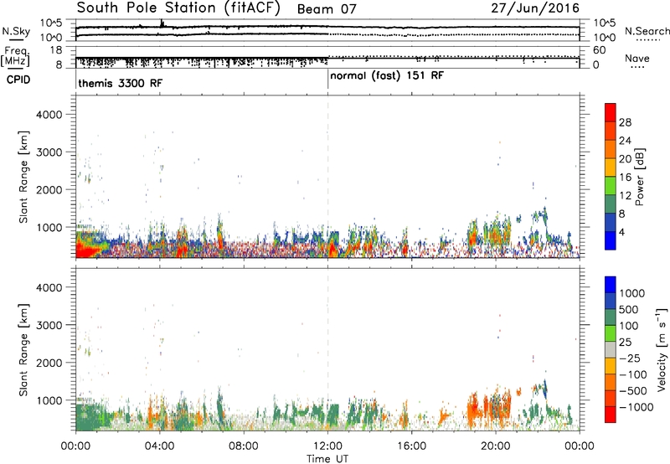The width and height of the screenshot is (670, 464).
Task: Click the 'Slant Range [km]' label of velocity panel
Action: (x=23, y=350)
